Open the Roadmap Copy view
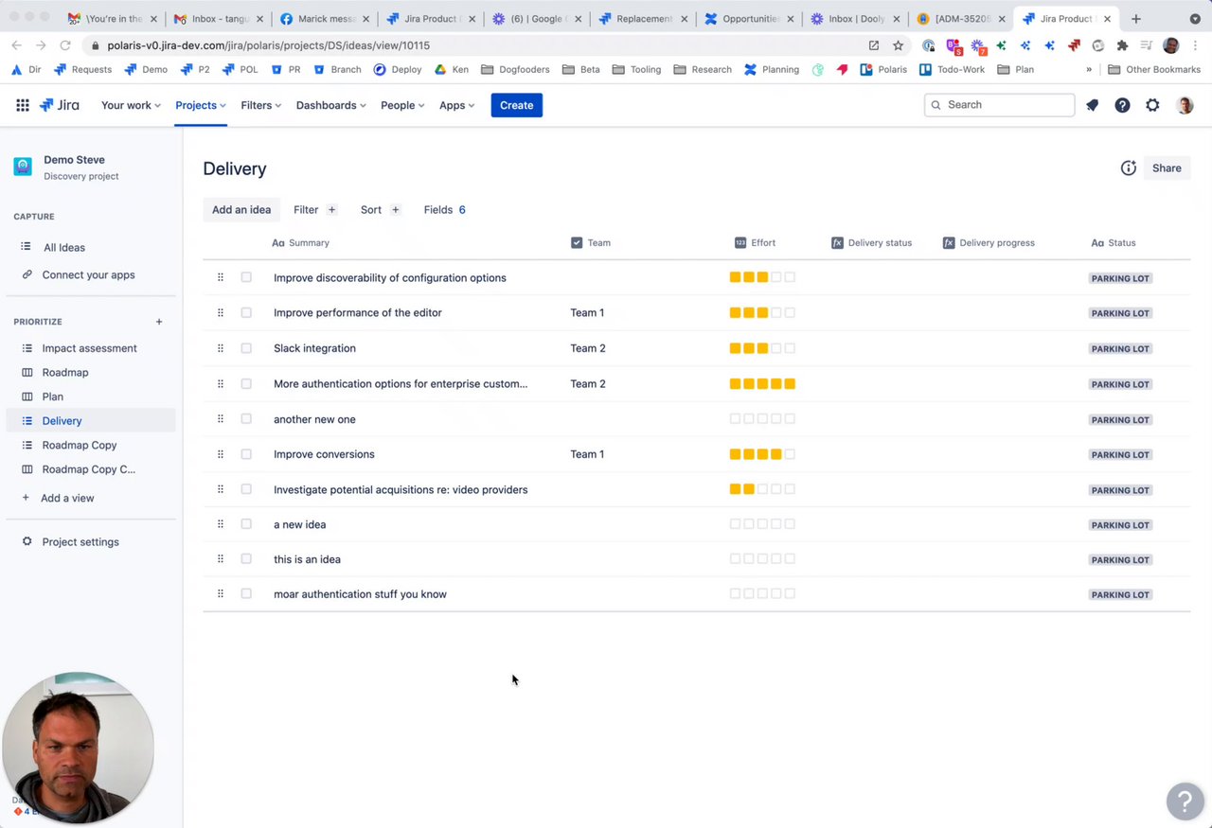 tap(80, 445)
